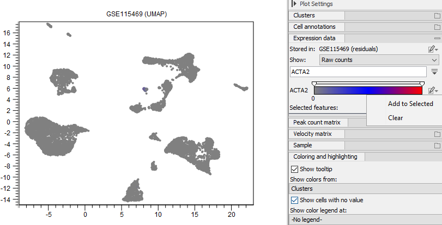
Task: Uncheck Show cells with no value
Action: pyautogui.click(x=294, y=200)
